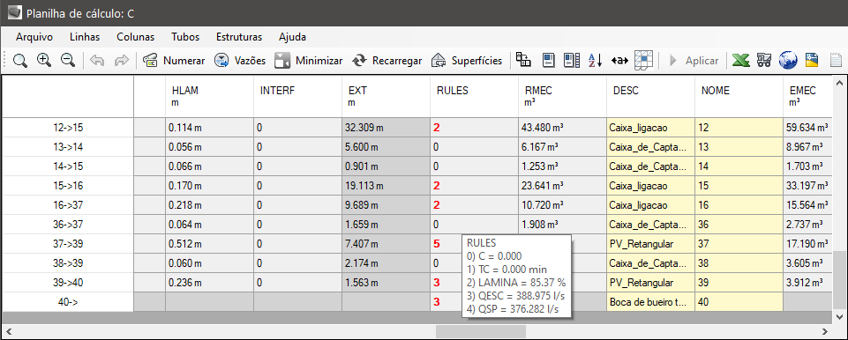Click the yellow and blue drawing sheet icon
848x340 pixels.
click(x=812, y=61)
